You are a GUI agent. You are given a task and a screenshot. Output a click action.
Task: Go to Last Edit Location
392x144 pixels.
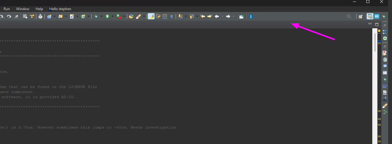(203, 16)
